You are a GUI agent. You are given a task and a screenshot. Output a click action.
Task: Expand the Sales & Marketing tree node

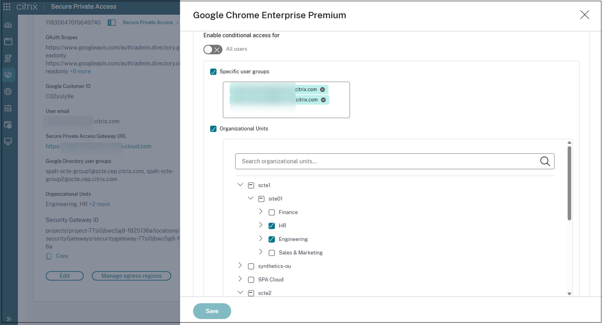(x=261, y=252)
